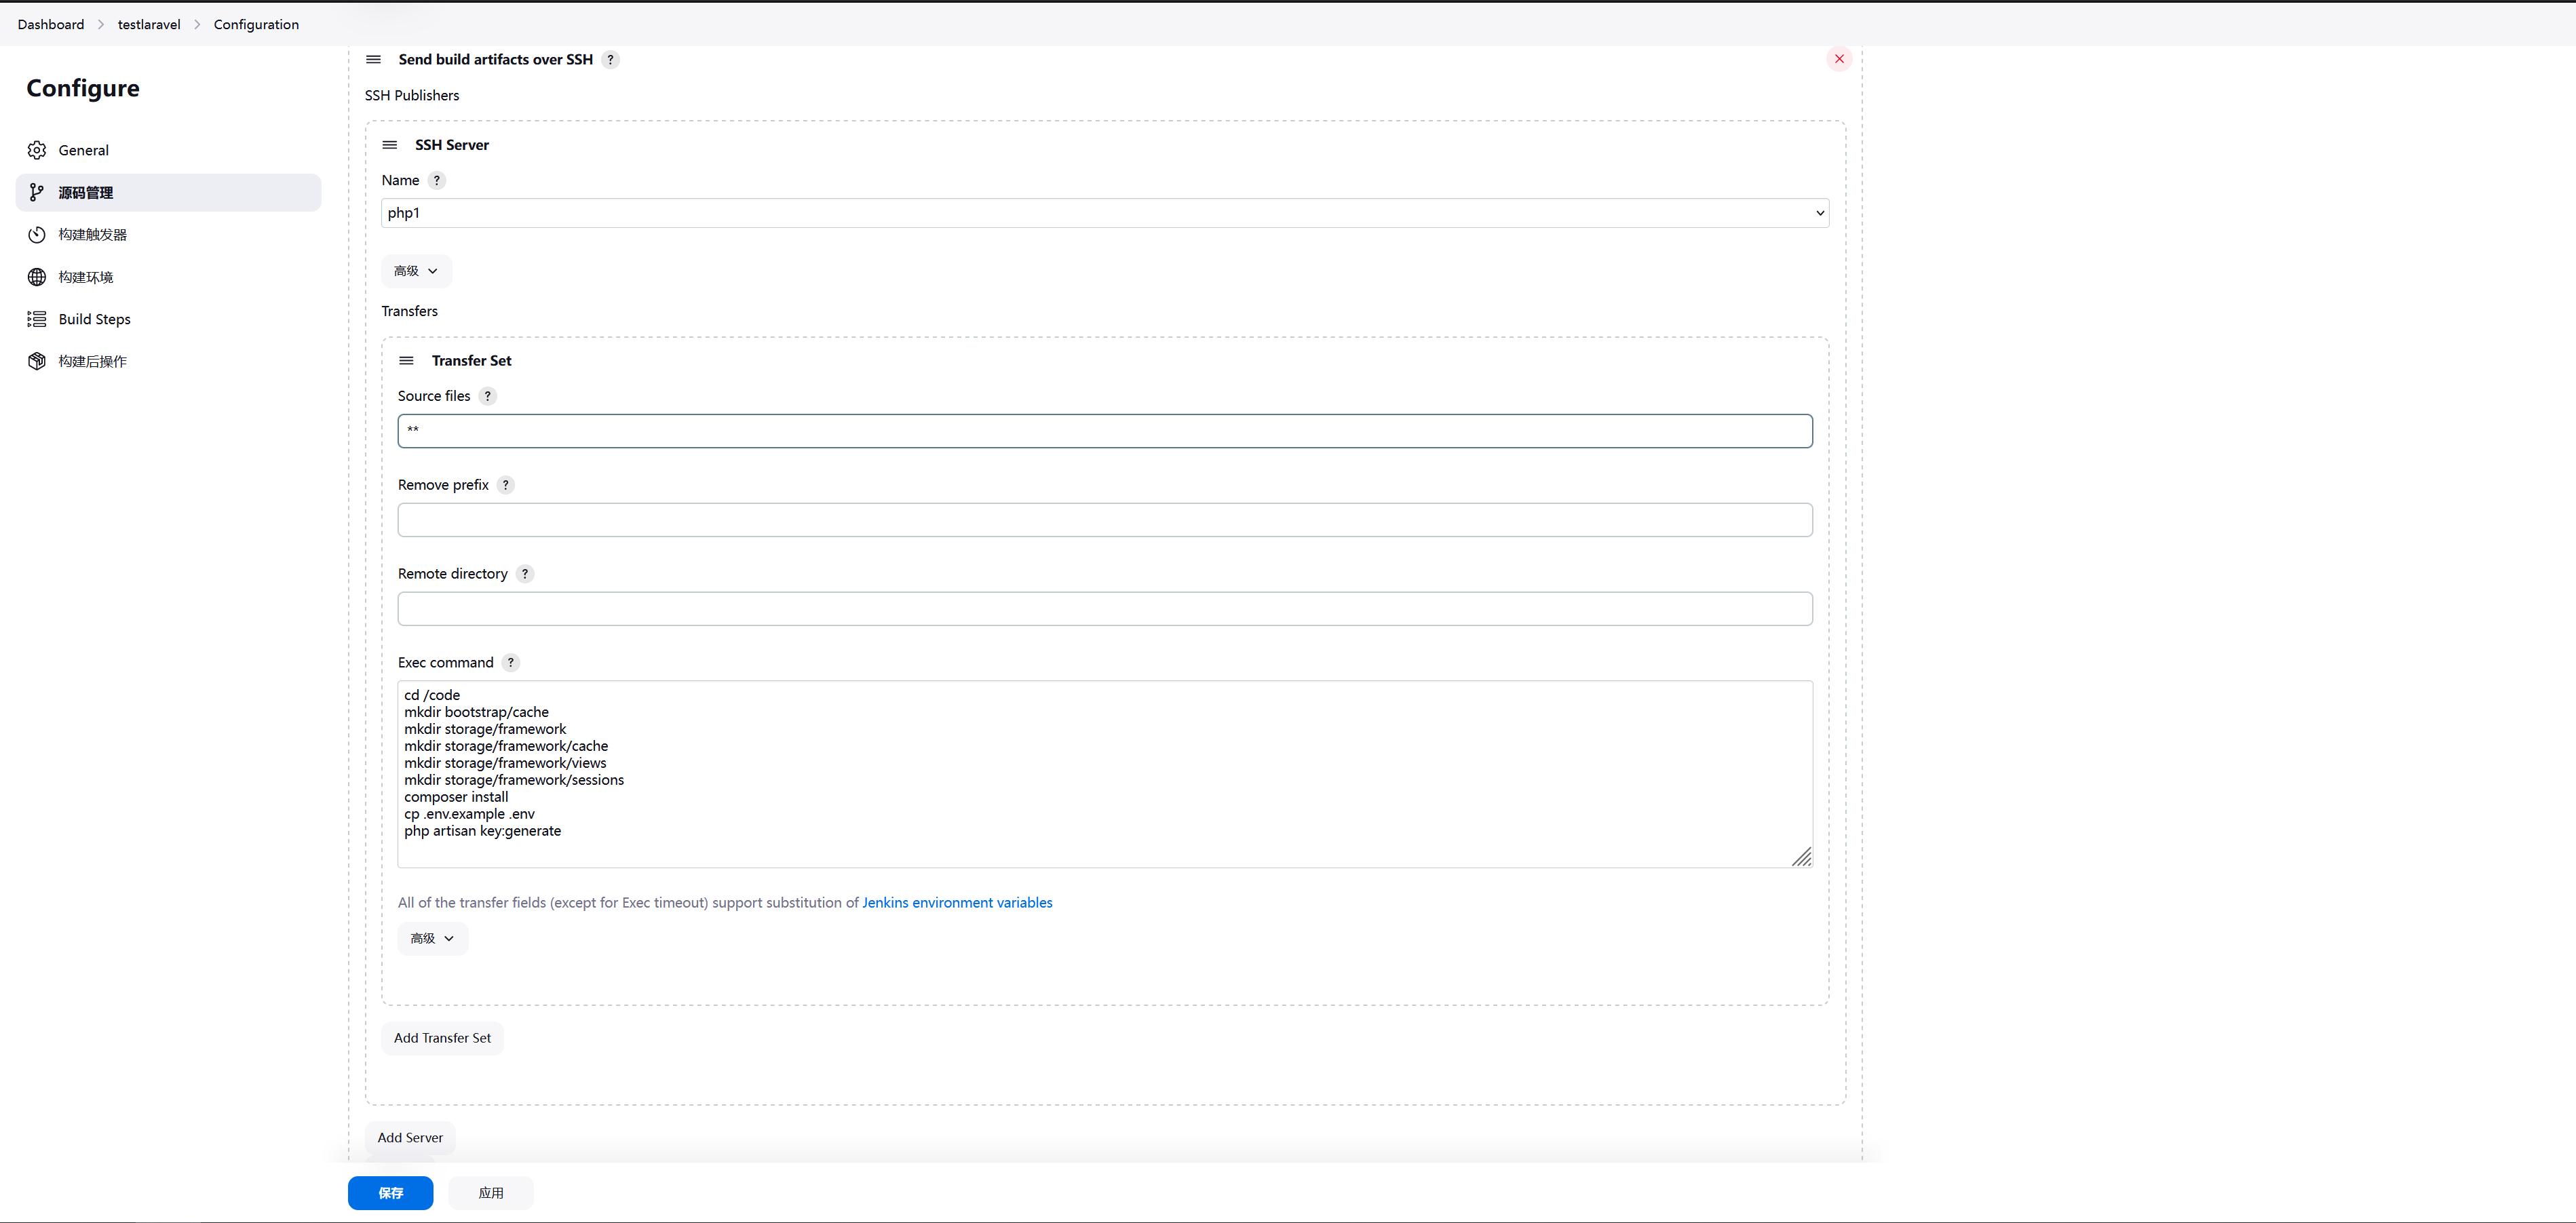Click the Exec command help question mark
This screenshot has width=2576, height=1223.
[510, 663]
